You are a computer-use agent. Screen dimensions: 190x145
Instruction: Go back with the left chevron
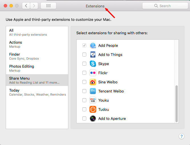tap(26, 6)
